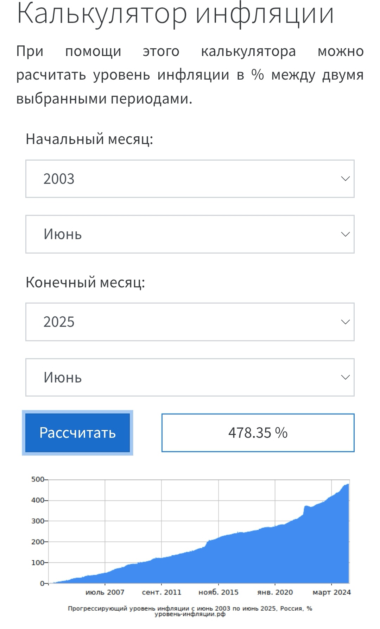
Task: Open the end month Июнь dropdown
Action: (x=190, y=377)
